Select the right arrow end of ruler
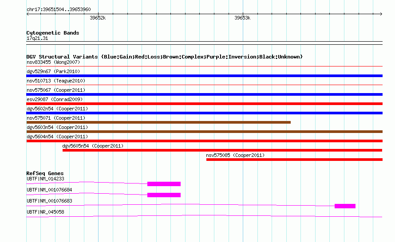Image resolution: width=395 pixels, height=242 pixels. [381, 14]
